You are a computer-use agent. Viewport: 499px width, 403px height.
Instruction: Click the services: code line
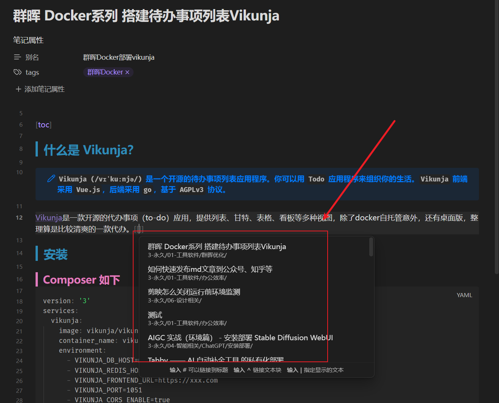(x=61, y=311)
